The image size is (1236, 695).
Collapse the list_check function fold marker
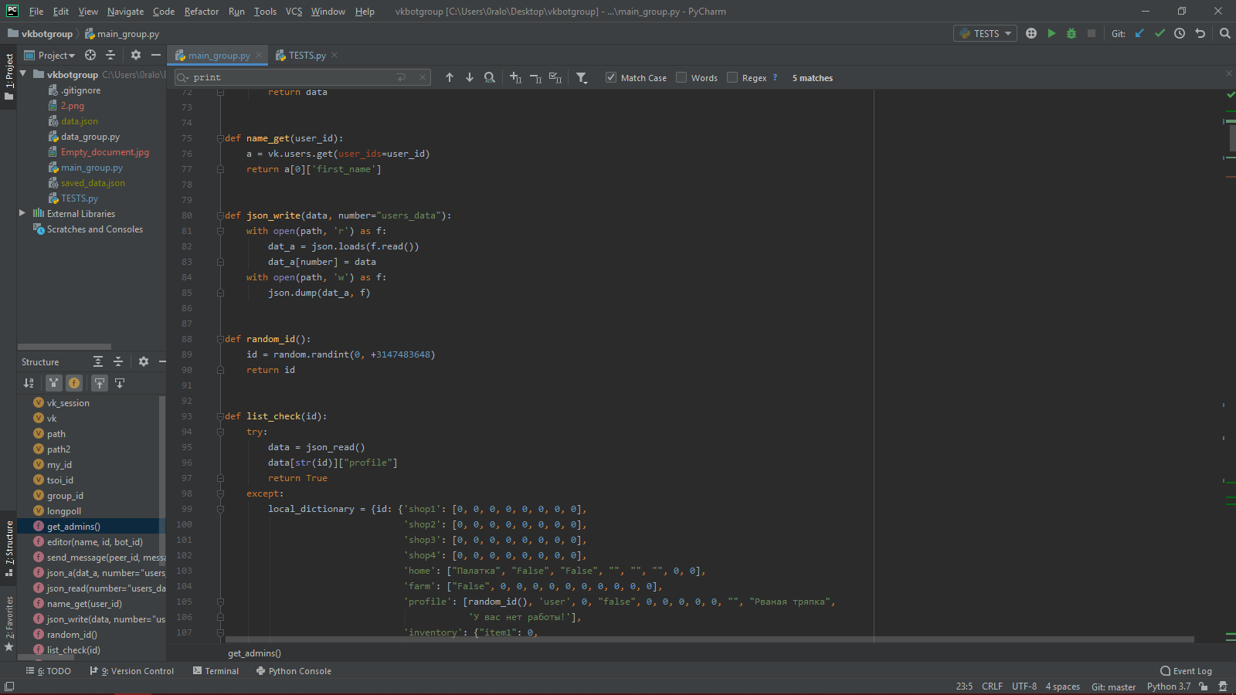click(220, 416)
